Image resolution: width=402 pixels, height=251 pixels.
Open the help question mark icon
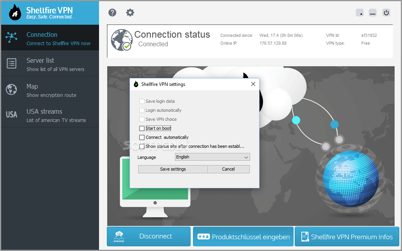coord(112,12)
